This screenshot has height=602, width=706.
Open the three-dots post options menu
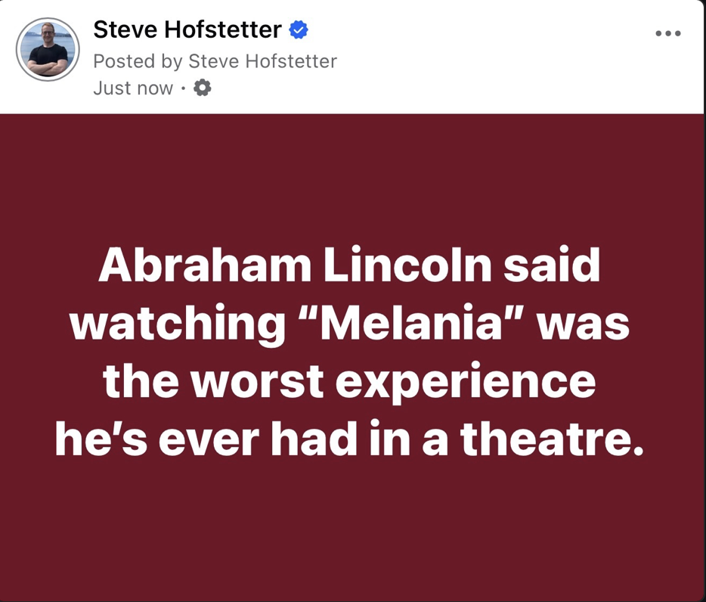click(x=668, y=33)
